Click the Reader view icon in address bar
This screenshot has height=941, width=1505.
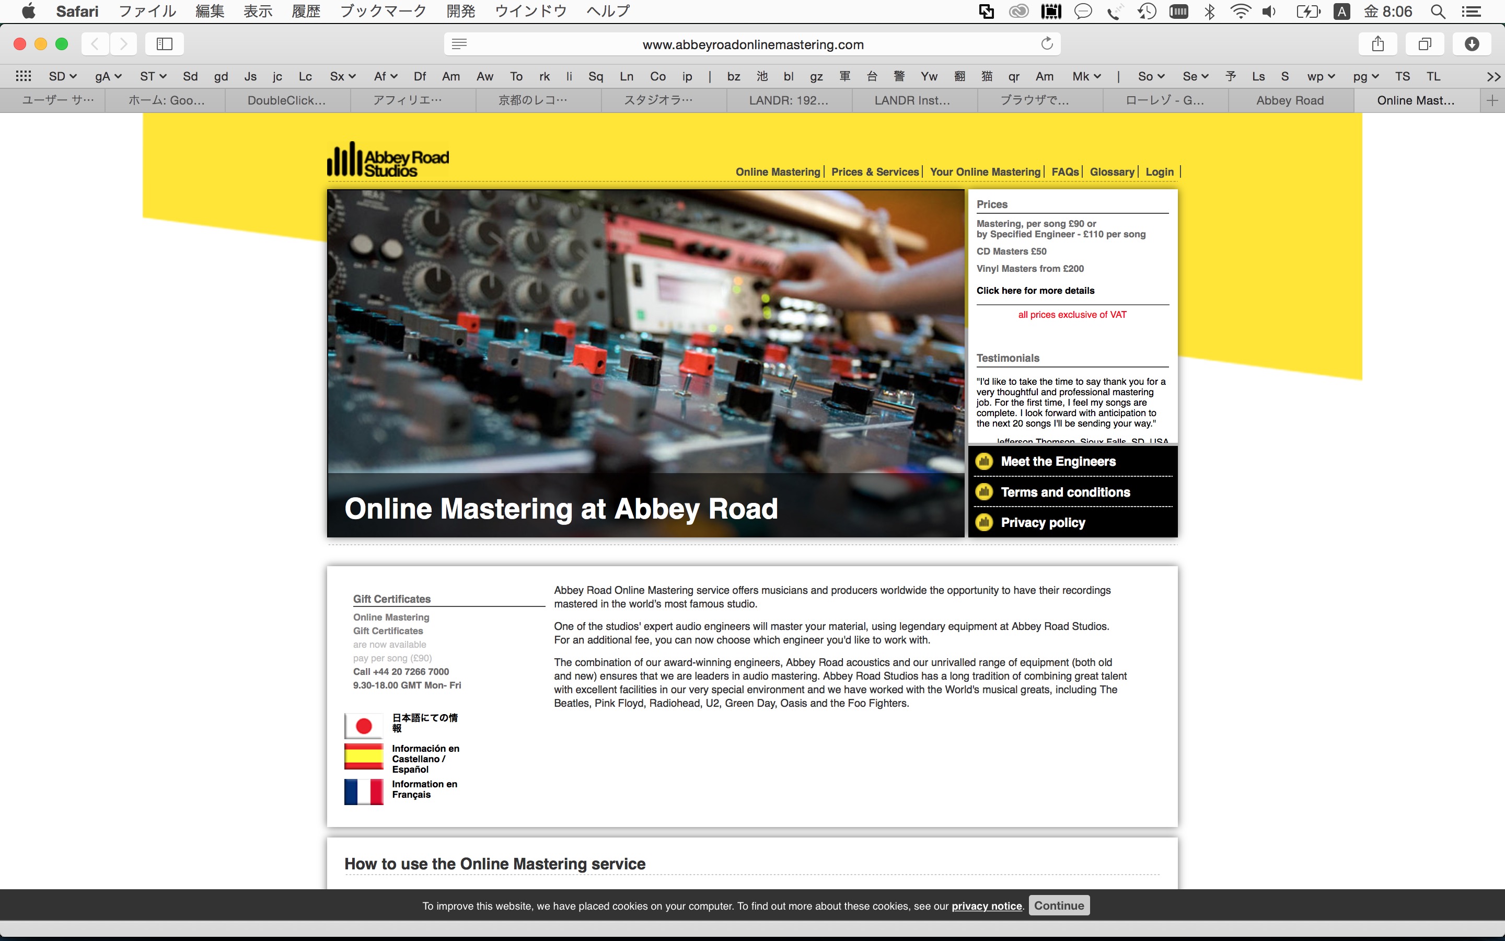pos(459,43)
